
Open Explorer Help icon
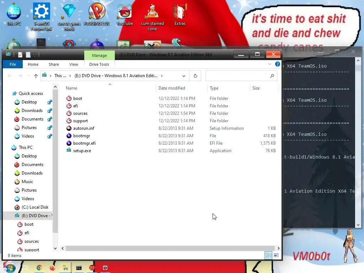[277, 64]
